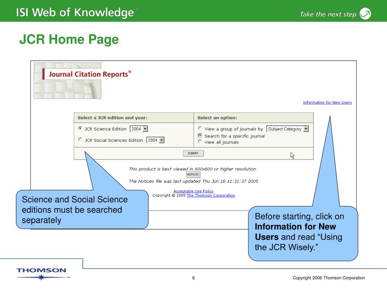
Task: Click the slide page number 6
Action: [x=193, y=278]
